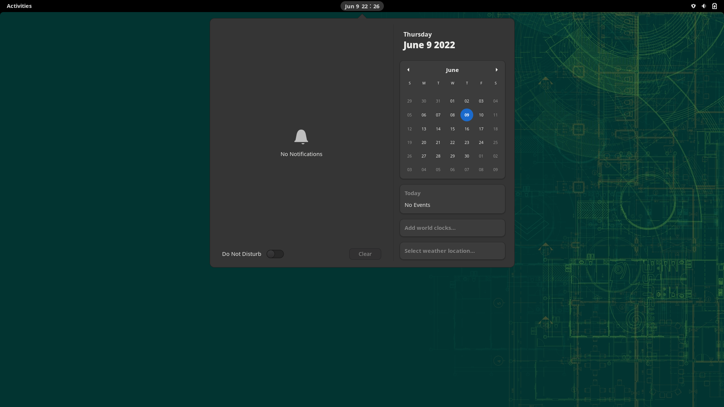The image size is (724, 407).
Task: Click the battery icon in top bar
Action: pos(714,6)
